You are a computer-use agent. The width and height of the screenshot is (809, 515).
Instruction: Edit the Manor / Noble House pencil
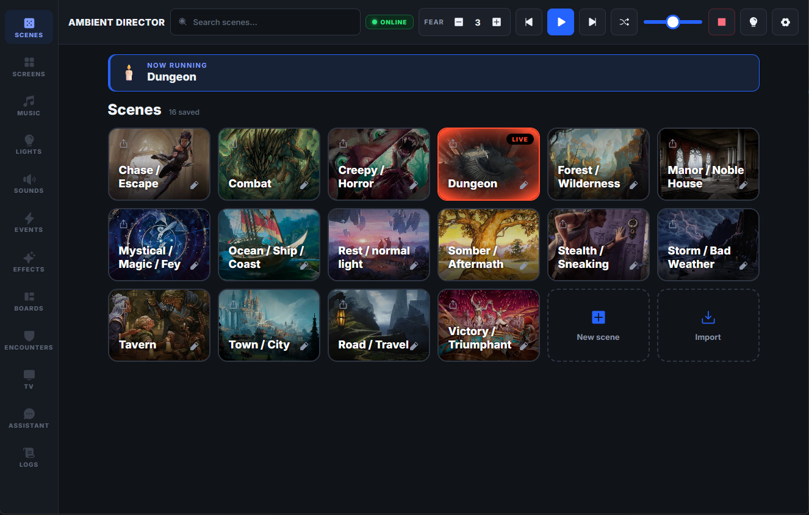click(743, 185)
